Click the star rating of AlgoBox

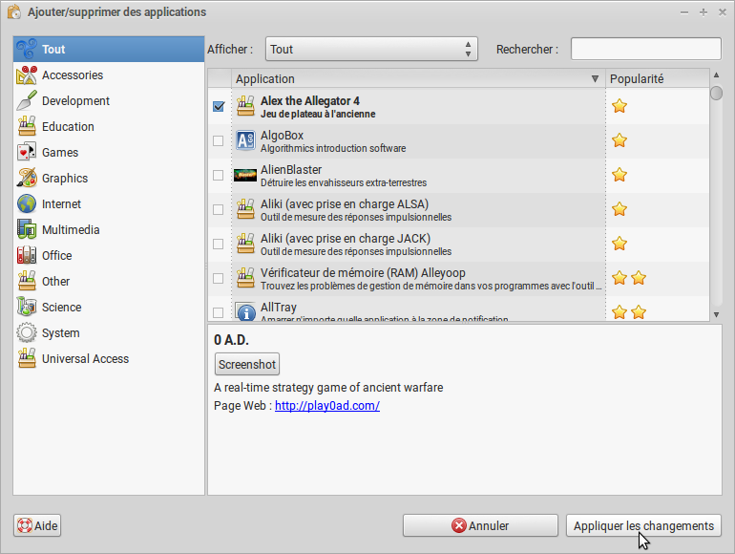[x=619, y=140]
